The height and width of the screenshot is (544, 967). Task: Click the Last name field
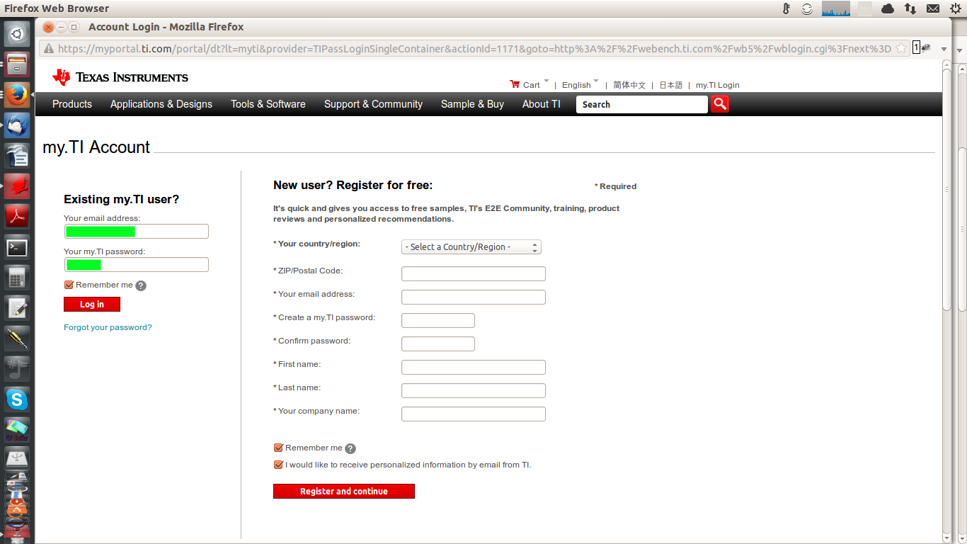coord(474,390)
